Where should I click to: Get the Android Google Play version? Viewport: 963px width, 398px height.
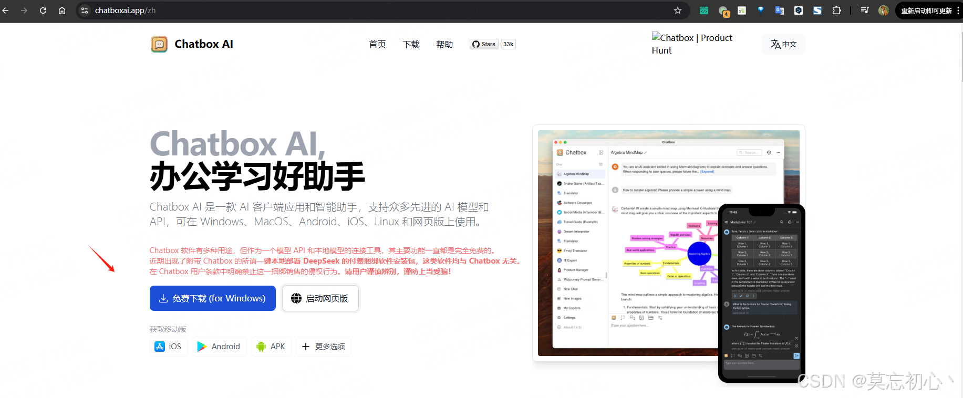click(219, 347)
